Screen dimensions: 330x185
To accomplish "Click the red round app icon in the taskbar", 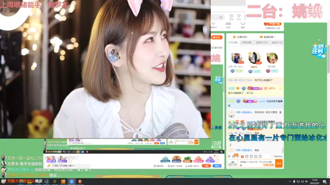I will click(x=80, y=181).
